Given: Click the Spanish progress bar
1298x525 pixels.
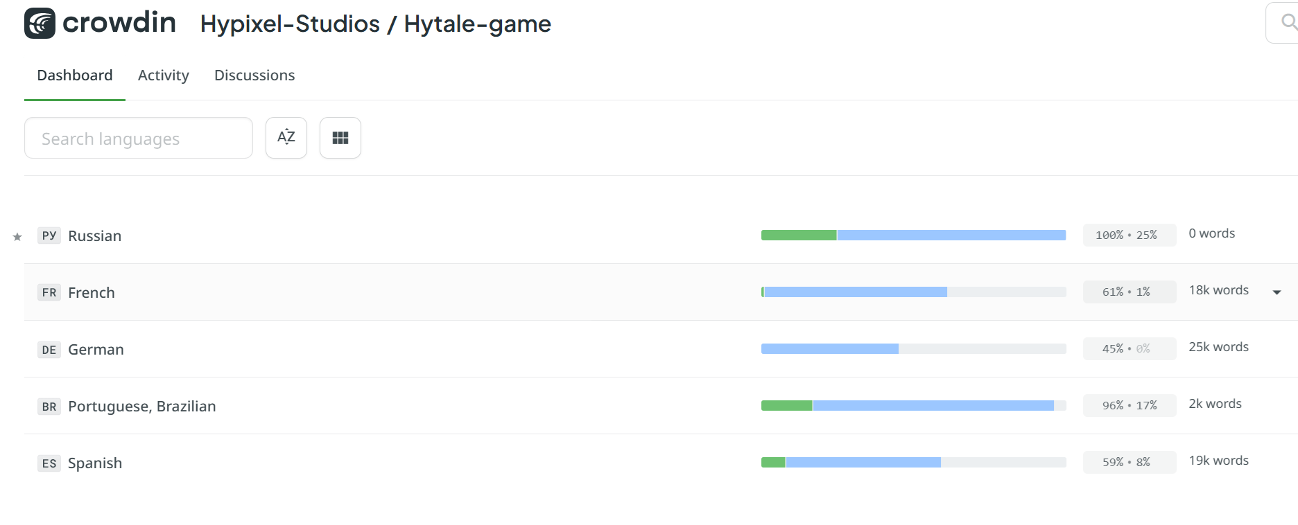Looking at the screenshot, I should [913, 462].
